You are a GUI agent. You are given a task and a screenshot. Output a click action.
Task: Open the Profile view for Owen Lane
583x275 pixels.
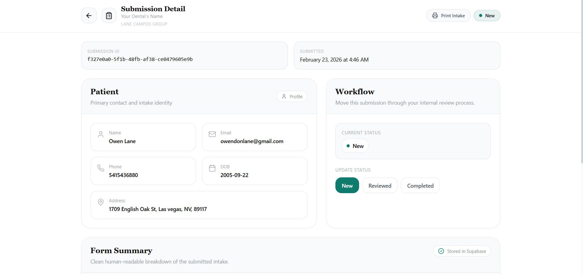click(x=292, y=96)
